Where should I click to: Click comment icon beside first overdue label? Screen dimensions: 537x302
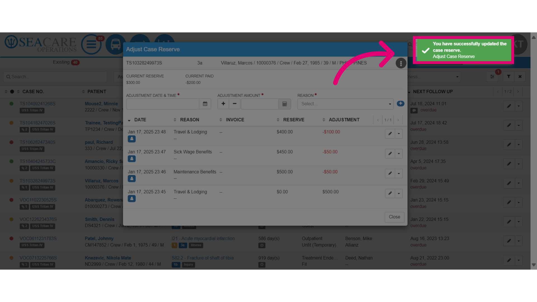(414, 110)
